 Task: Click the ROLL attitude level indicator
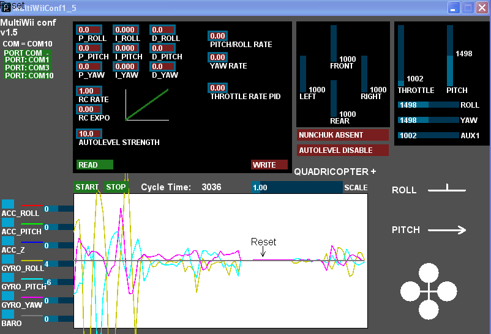[x=447, y=189]
